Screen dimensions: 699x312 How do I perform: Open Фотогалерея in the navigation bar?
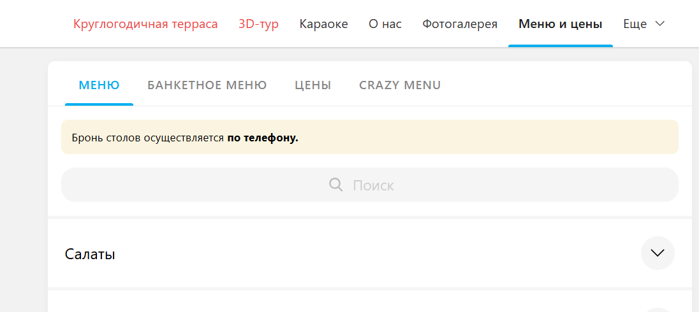pos(460,24)
